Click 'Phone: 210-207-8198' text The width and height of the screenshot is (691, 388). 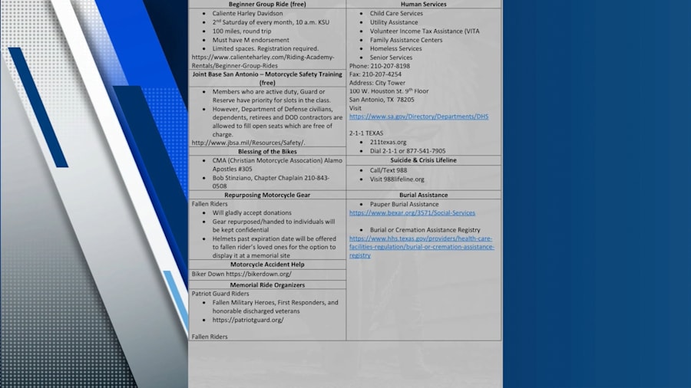point(379,66)
